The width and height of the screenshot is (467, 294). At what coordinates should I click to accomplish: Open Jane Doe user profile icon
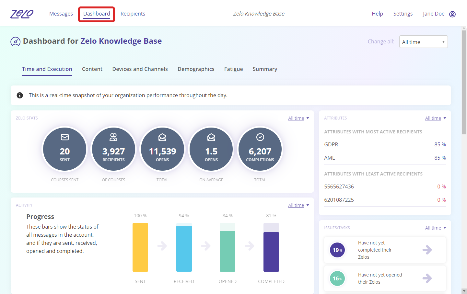click(452, 14)
